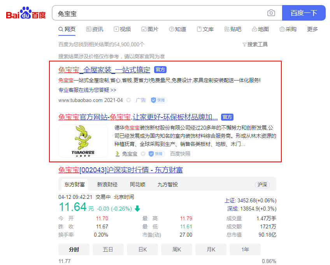Open 兔宝宝[002043]沪深实时行情 东方财富 link

click(121, 170)
